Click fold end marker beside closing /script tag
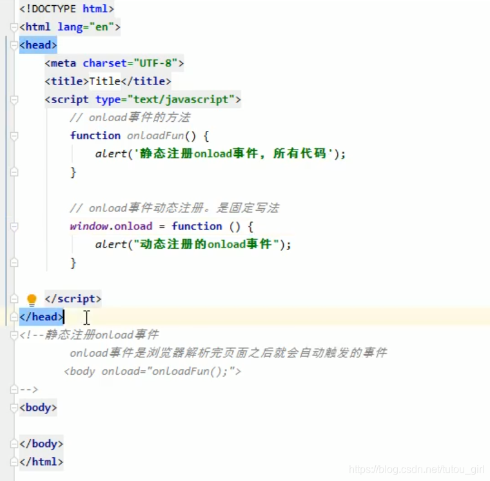 click(x=14, y=299)
